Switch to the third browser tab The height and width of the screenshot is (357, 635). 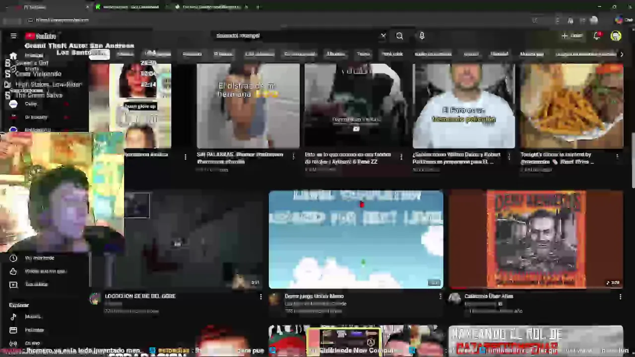coord(211,7)
